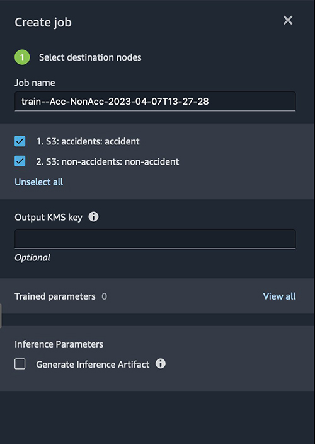Click the '2. S3: non-accidents: non-accident' label text
The image size is (315, 444).
click(x=108, y=161)
